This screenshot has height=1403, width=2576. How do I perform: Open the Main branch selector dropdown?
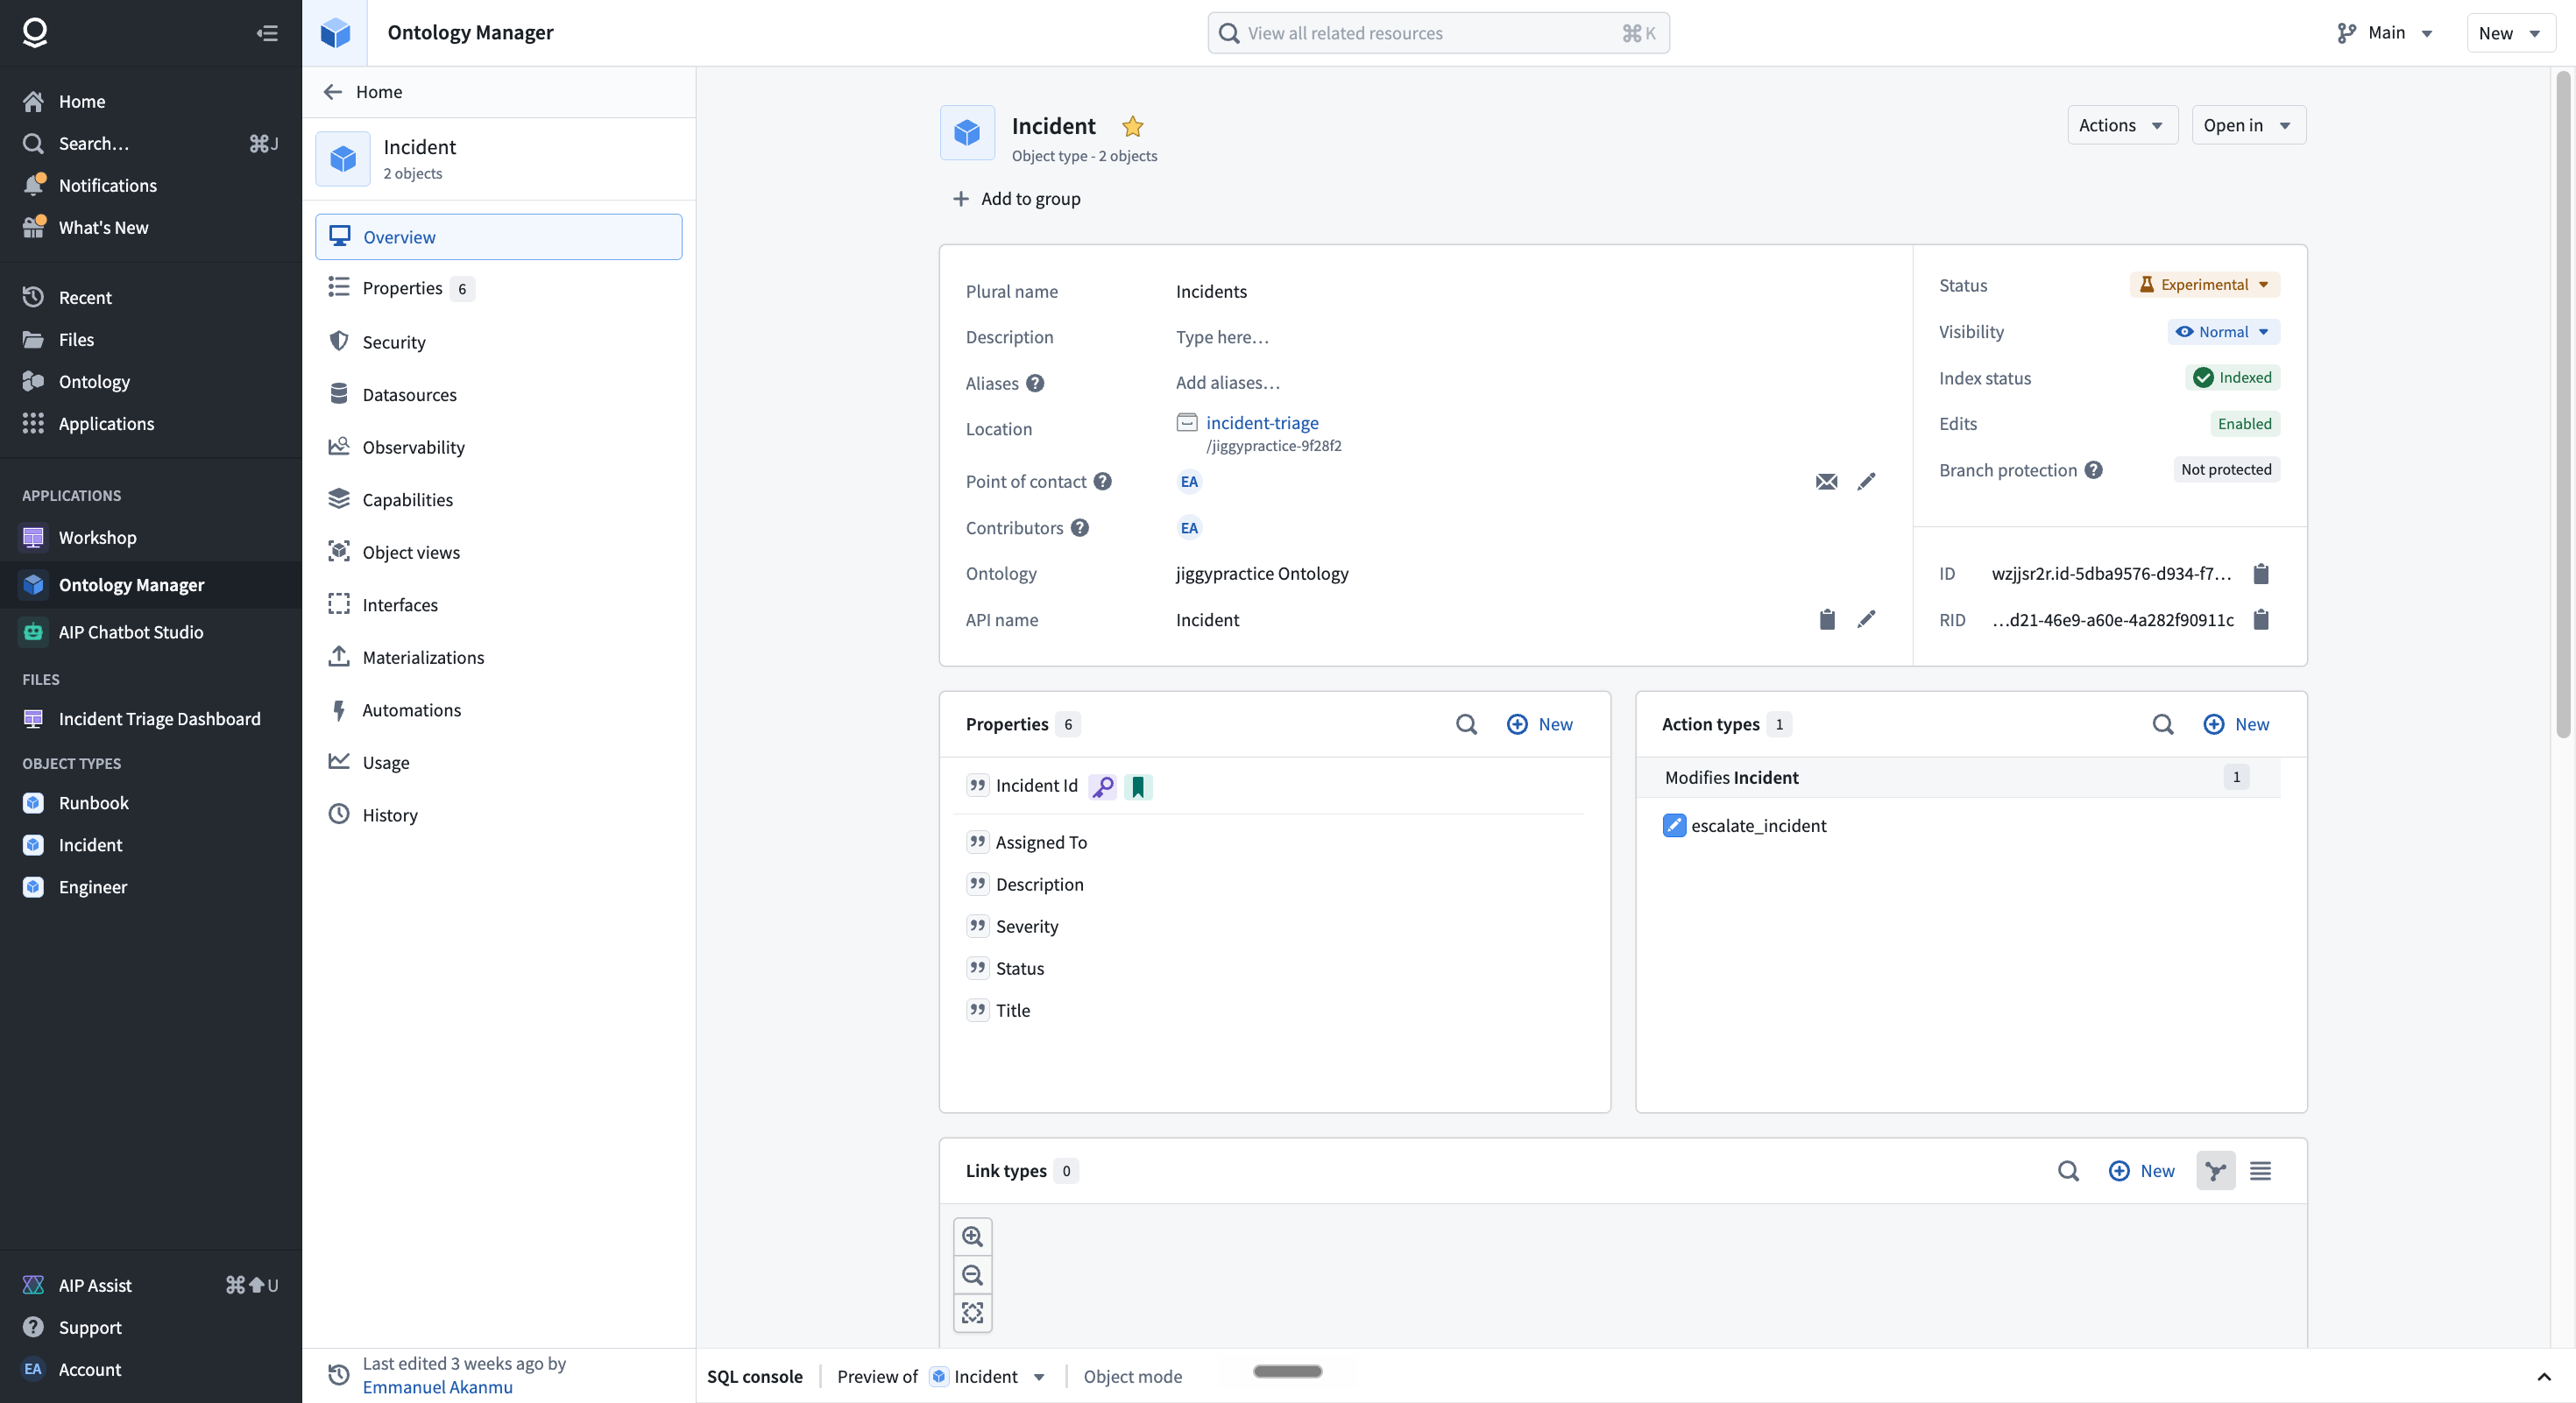[x=2384, y=33]
